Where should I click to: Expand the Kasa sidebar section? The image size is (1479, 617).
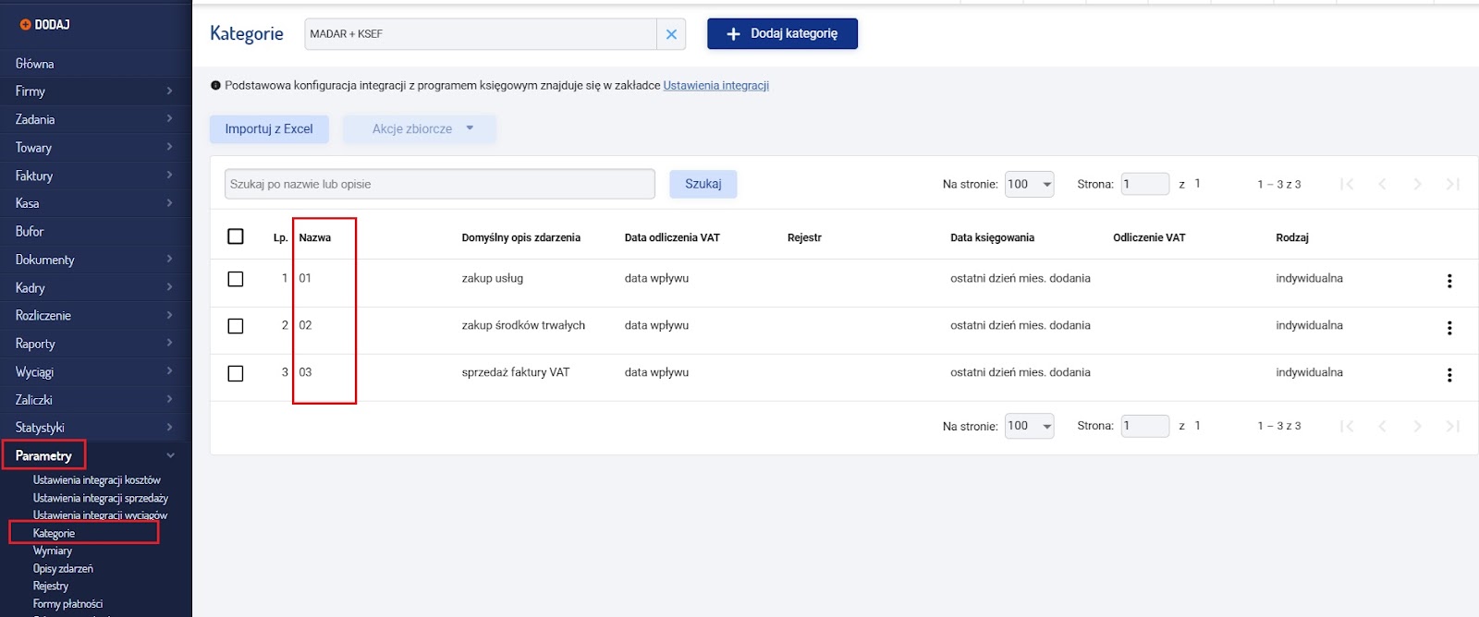click(x=96, y=203)
